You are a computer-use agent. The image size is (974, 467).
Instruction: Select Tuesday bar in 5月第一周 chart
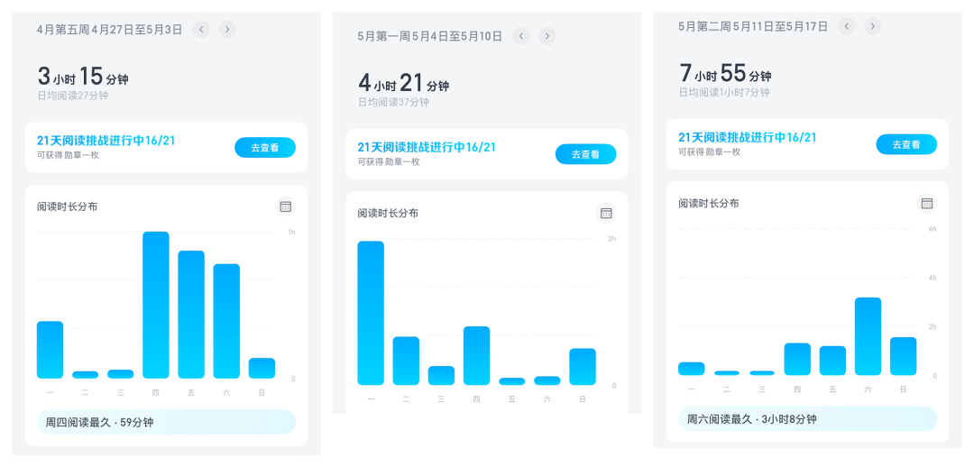click(x=406, y=361)
